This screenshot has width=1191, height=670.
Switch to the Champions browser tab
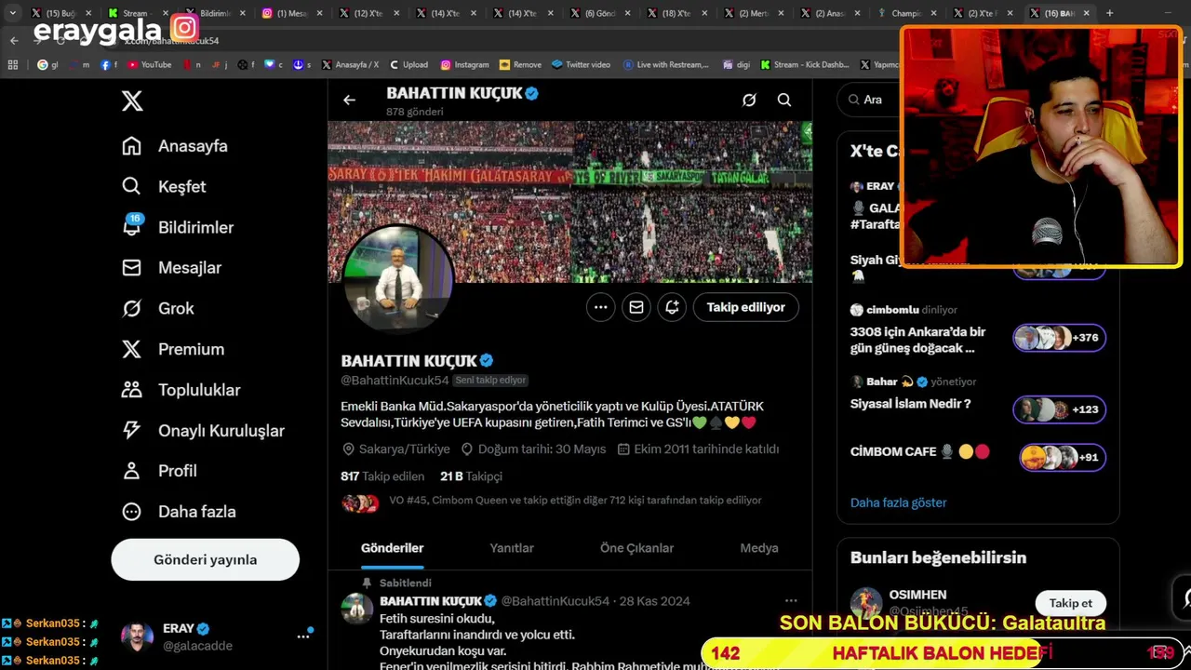coord(906,13)
